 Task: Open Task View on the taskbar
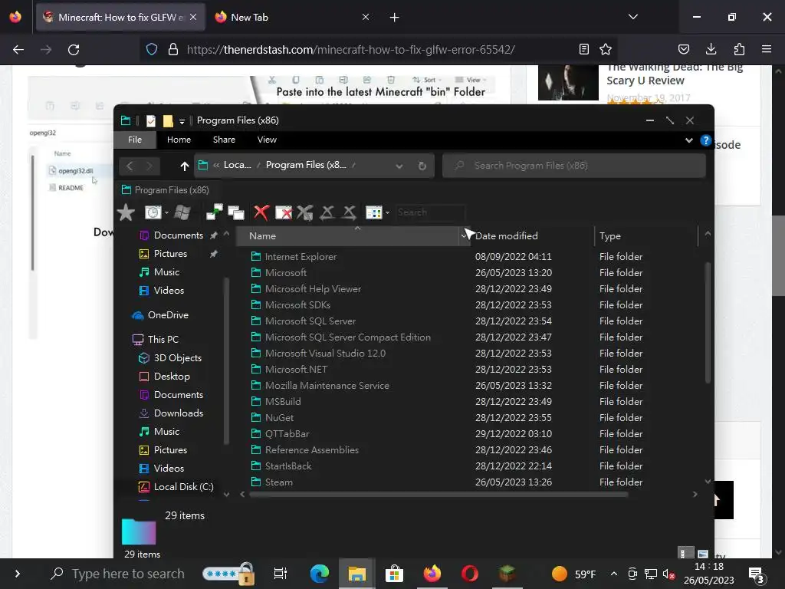pos(281,574)
